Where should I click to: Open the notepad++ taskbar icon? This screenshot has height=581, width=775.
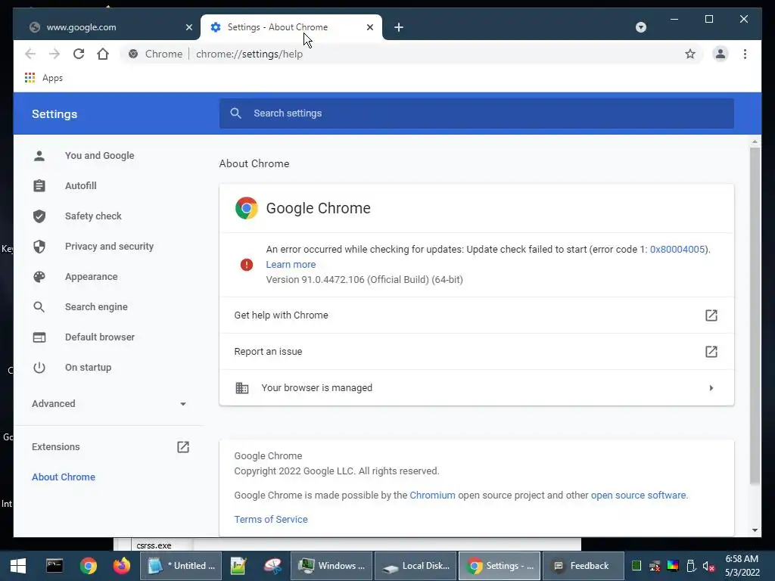pos(238,566)
